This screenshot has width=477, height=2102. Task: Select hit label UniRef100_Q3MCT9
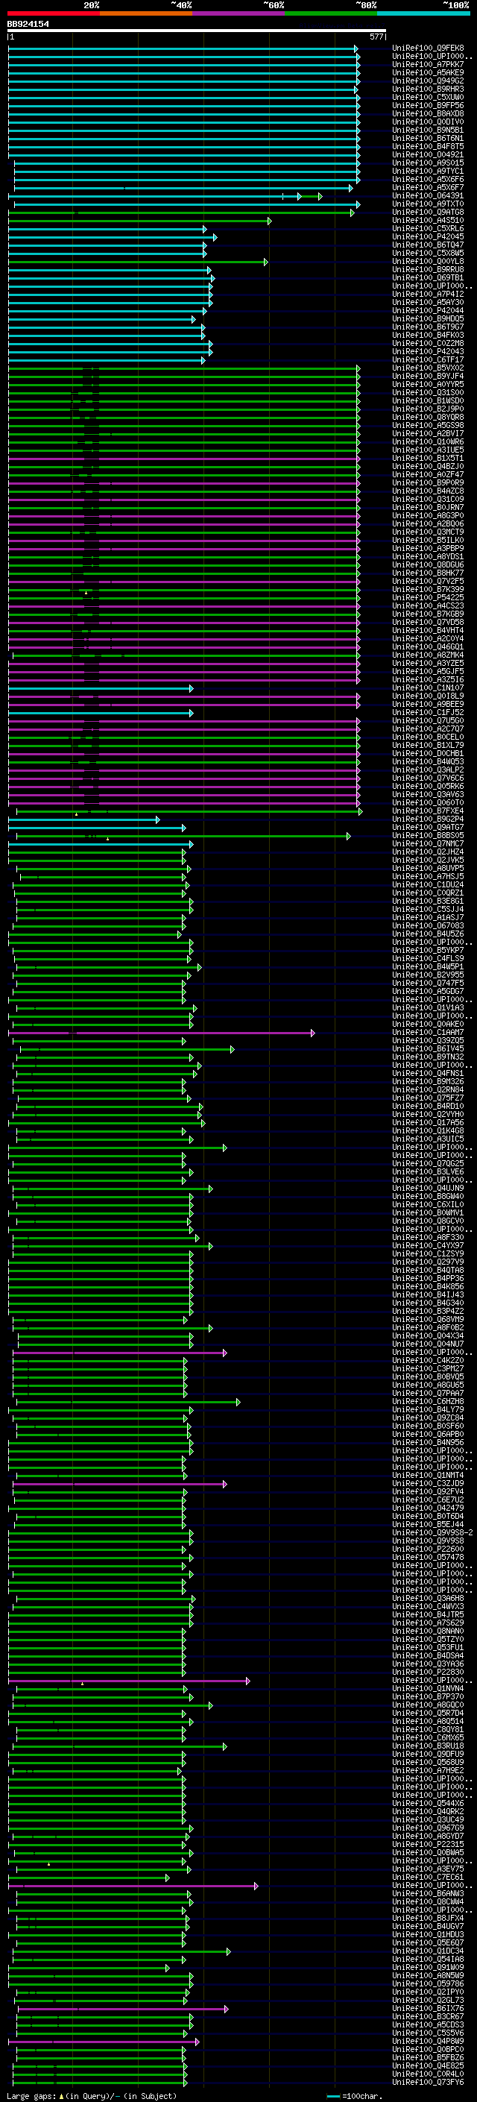coord(428,532)
